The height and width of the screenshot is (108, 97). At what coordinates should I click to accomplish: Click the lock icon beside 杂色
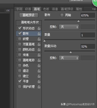tap(39, 66)
